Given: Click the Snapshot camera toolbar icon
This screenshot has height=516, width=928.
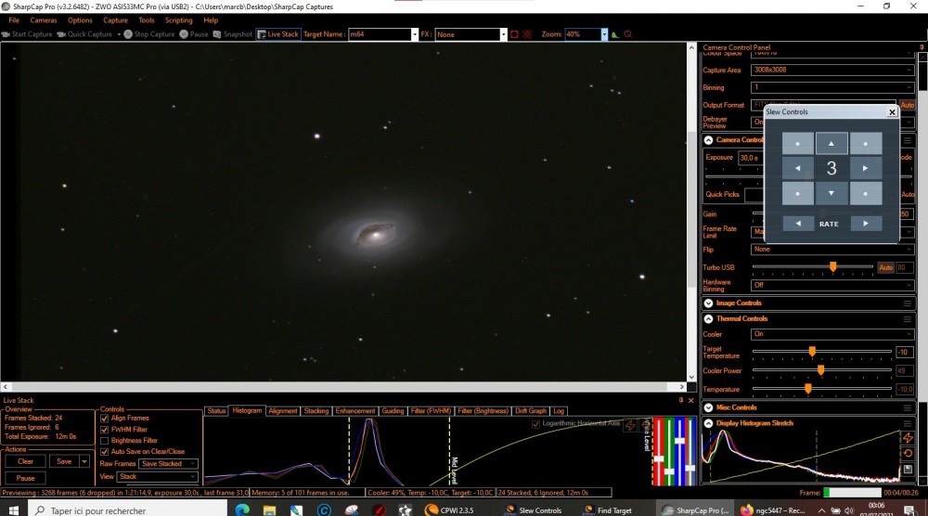Looking at the screenshot, I should click(217, 34).
